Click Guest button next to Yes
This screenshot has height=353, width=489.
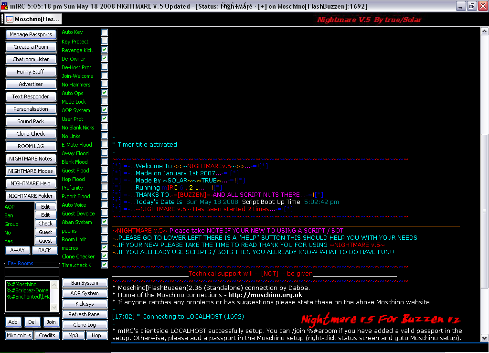[45, 241]
